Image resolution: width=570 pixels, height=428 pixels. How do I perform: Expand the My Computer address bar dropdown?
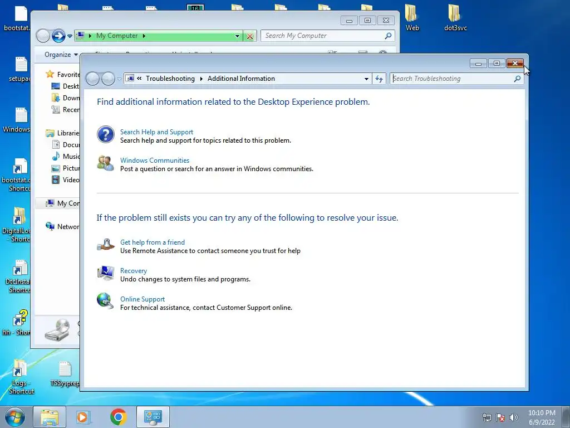point(237,36)
